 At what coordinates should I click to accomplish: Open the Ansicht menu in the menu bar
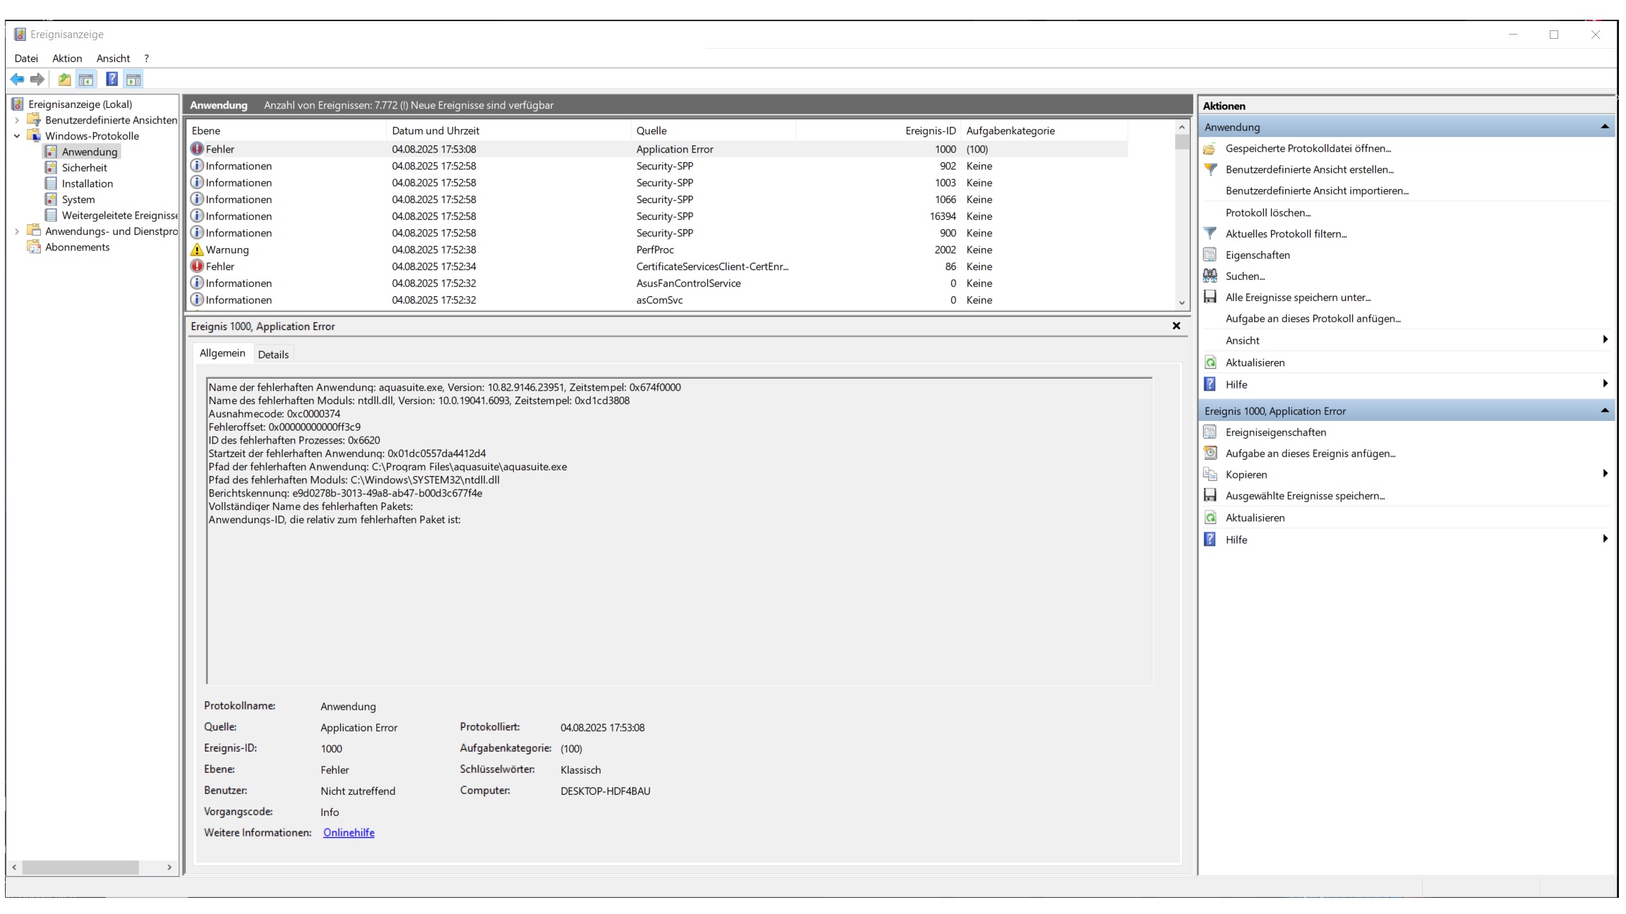click(113, 59)
